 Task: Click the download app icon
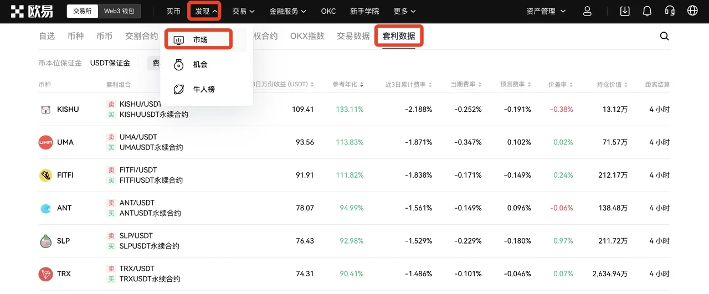point(625,11)
